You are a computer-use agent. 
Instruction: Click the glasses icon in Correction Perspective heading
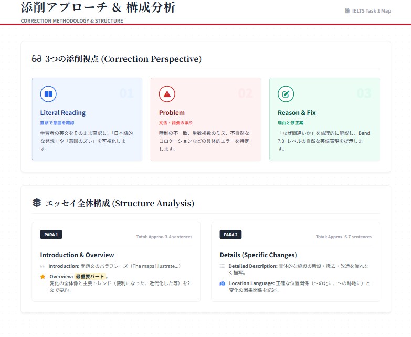pos(37,58)
